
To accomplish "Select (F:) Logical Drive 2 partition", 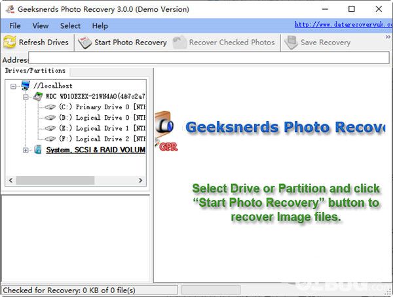I will 102,139.
